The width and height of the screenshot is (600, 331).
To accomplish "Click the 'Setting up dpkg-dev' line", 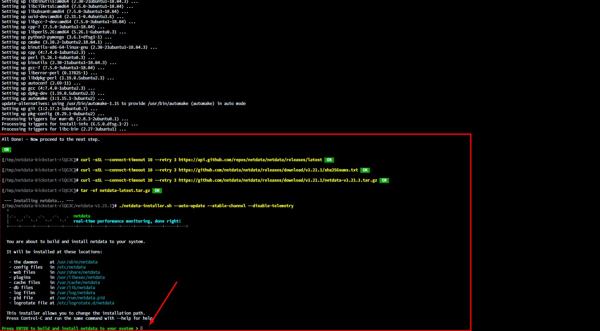I will tap(53, 93).
